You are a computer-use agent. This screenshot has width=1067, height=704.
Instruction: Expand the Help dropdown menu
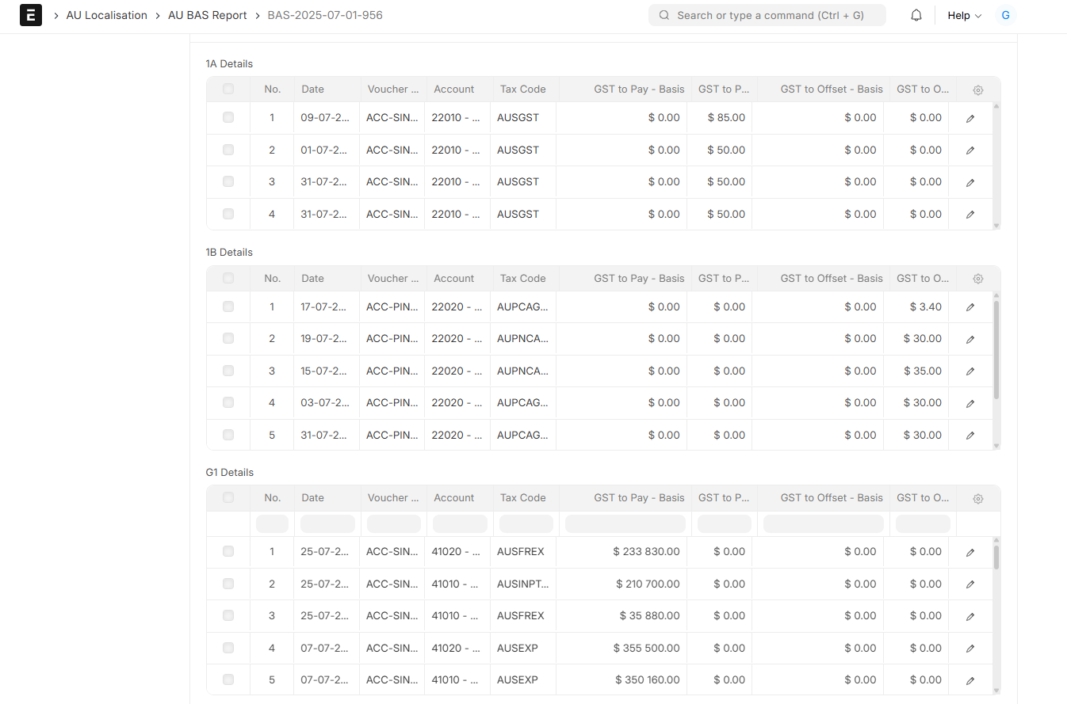[x=964, y=15]
